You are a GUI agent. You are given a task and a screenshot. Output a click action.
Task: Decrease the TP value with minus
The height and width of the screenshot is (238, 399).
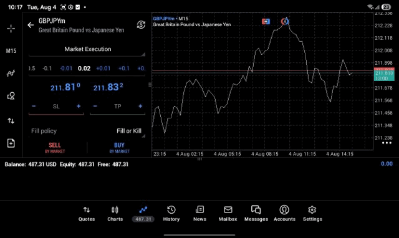pos(95,106)
